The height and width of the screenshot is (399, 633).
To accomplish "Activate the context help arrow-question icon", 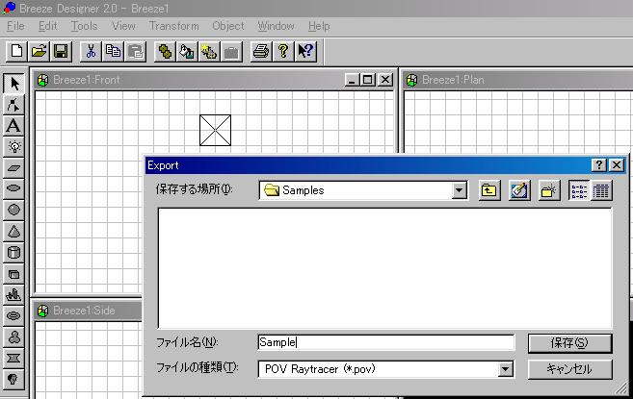I will (x=305, y=52).
